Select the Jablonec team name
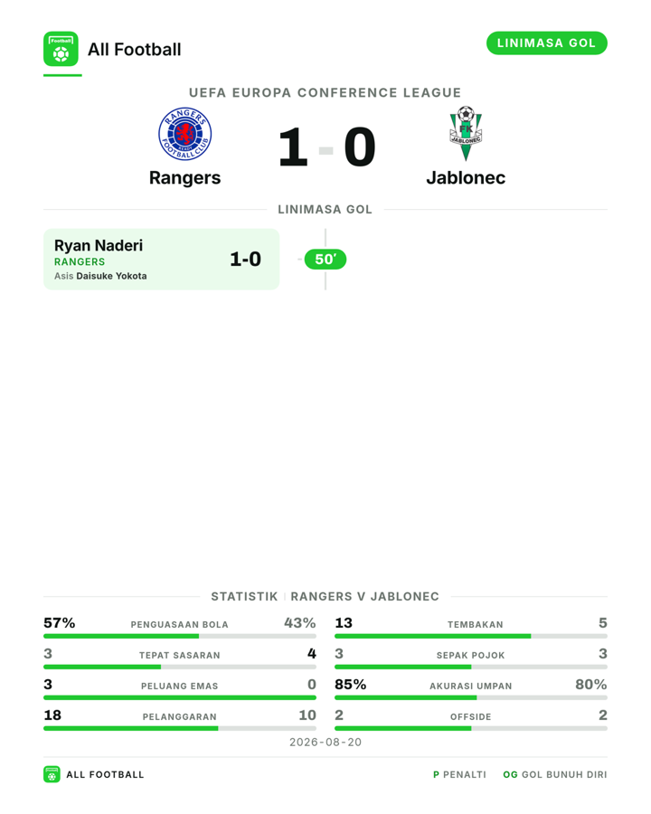The height and width of the screenshot is (814, 651). click(x=466, y=177)
